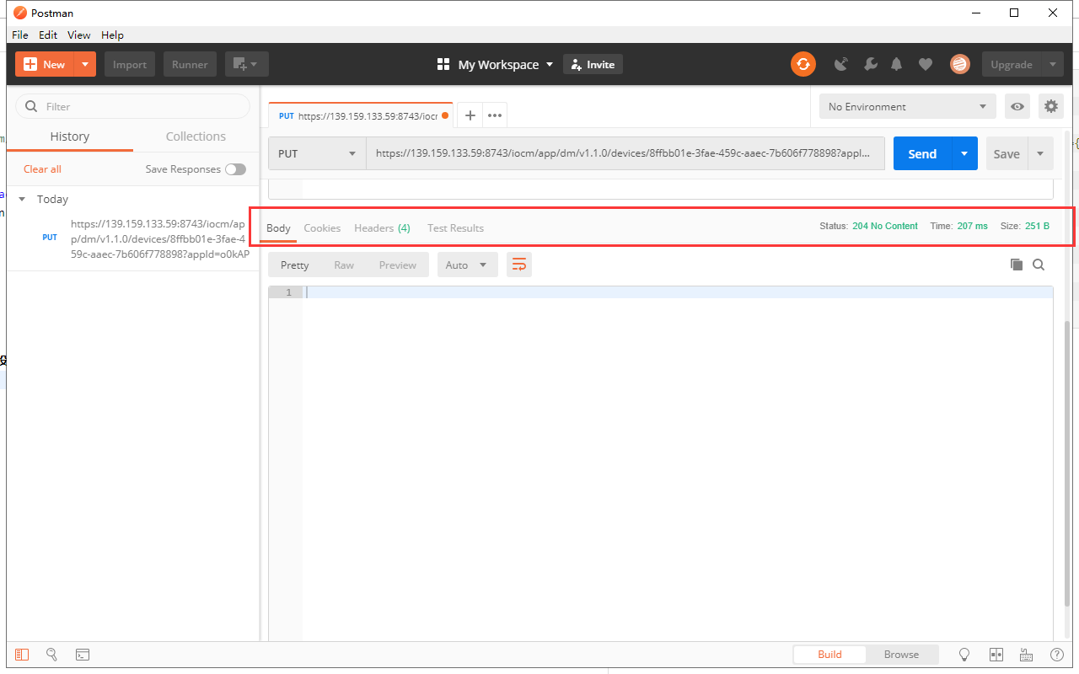
Task: Click the New button
Action: 45,64
